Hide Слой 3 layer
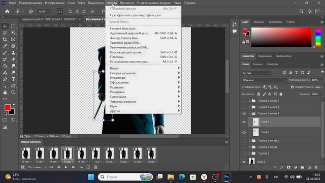The image size is (325, 183). [244, 132]
